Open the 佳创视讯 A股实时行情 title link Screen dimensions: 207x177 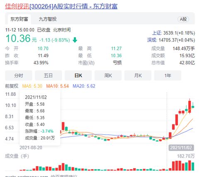pos(61,7)
